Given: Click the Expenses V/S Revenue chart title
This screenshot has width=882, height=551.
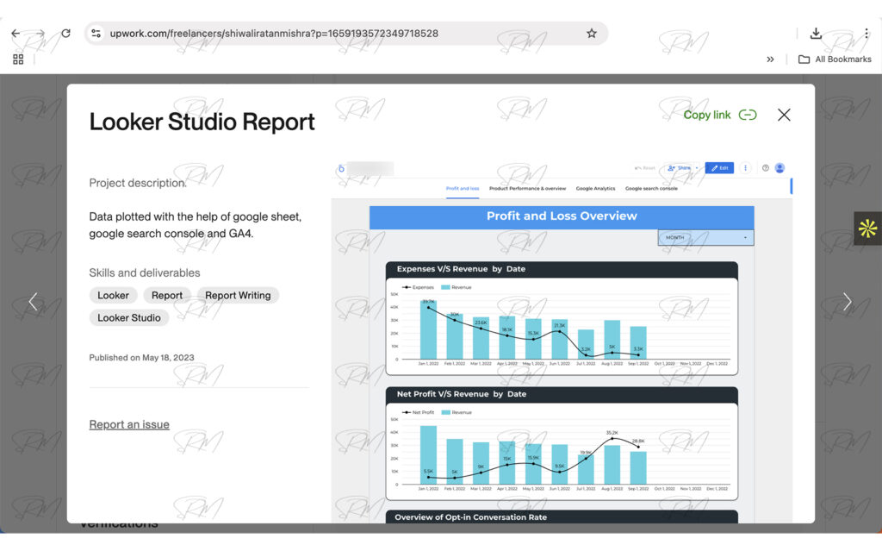Looking at the screenshot, I should pyautogui.click(x=461, y=269).
